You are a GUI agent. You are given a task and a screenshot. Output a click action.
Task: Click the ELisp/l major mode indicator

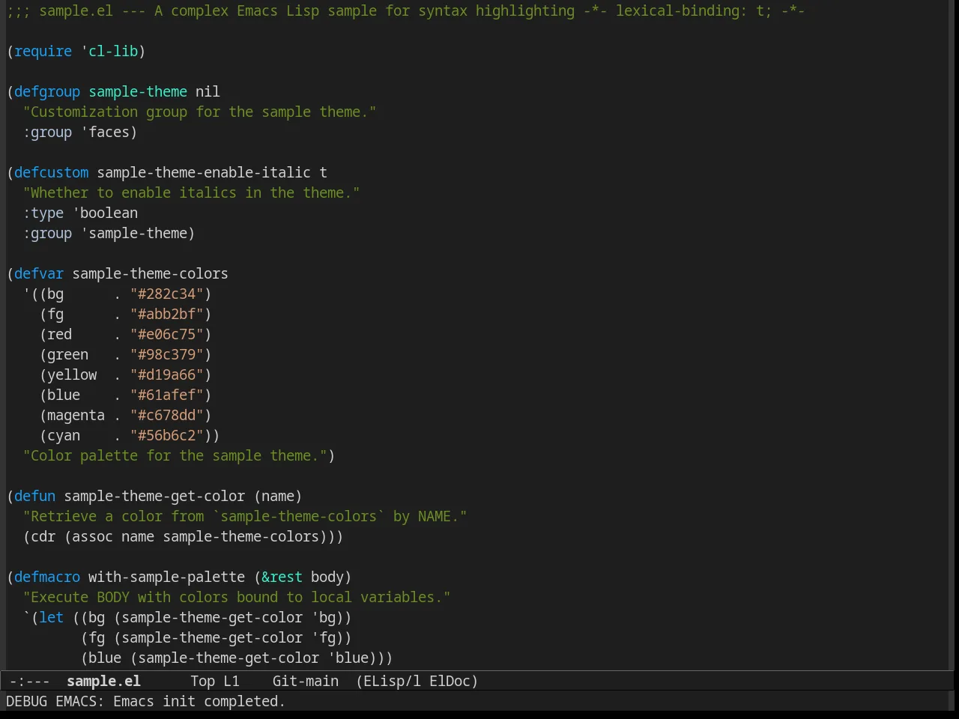[x=388, y=681]
